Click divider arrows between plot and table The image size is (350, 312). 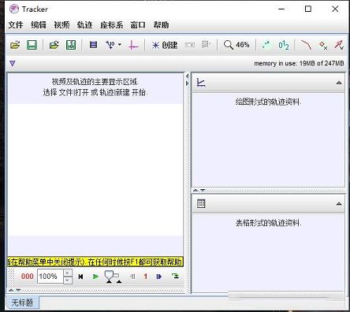(199, 191)
